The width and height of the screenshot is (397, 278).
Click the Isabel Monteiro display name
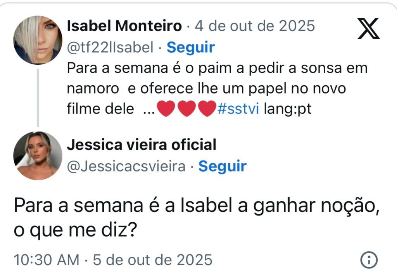tap(124, 26)
